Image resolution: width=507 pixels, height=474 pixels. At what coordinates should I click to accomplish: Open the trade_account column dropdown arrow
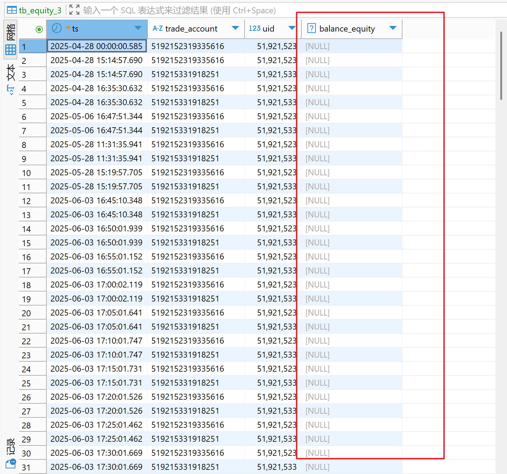(235, 28)
